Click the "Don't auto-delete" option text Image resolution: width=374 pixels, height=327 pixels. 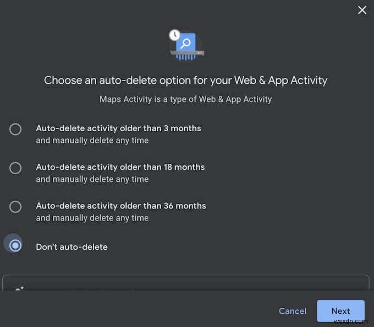71,247
